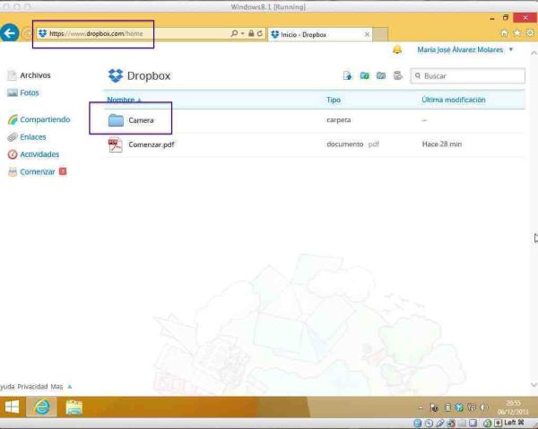This screenshot has height=429, width=538.
Task: Click the share folder icon
Action: pyautogui.click(x=381, y=75)
